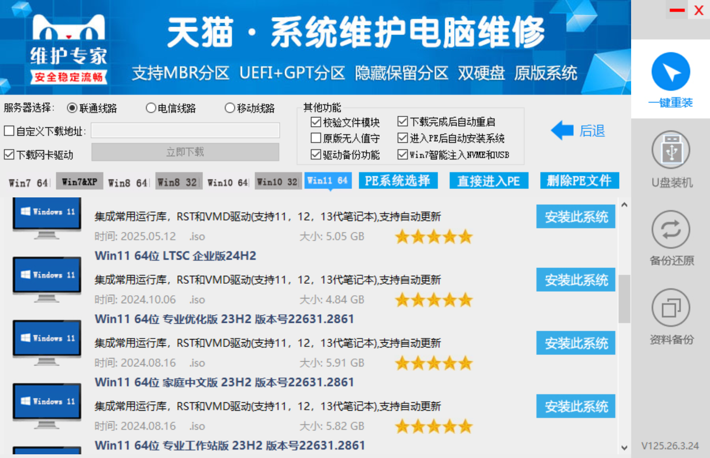The height and width of the screenshot is (458, 710).
Task: Install the Win11 LTSC 企业版24H2 system
Action: tap(576, 280)
